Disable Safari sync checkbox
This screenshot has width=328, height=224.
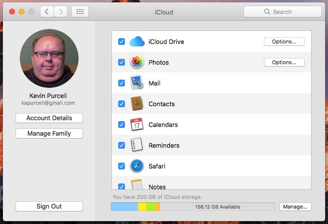pyautogui.click(x=122, y=166)
